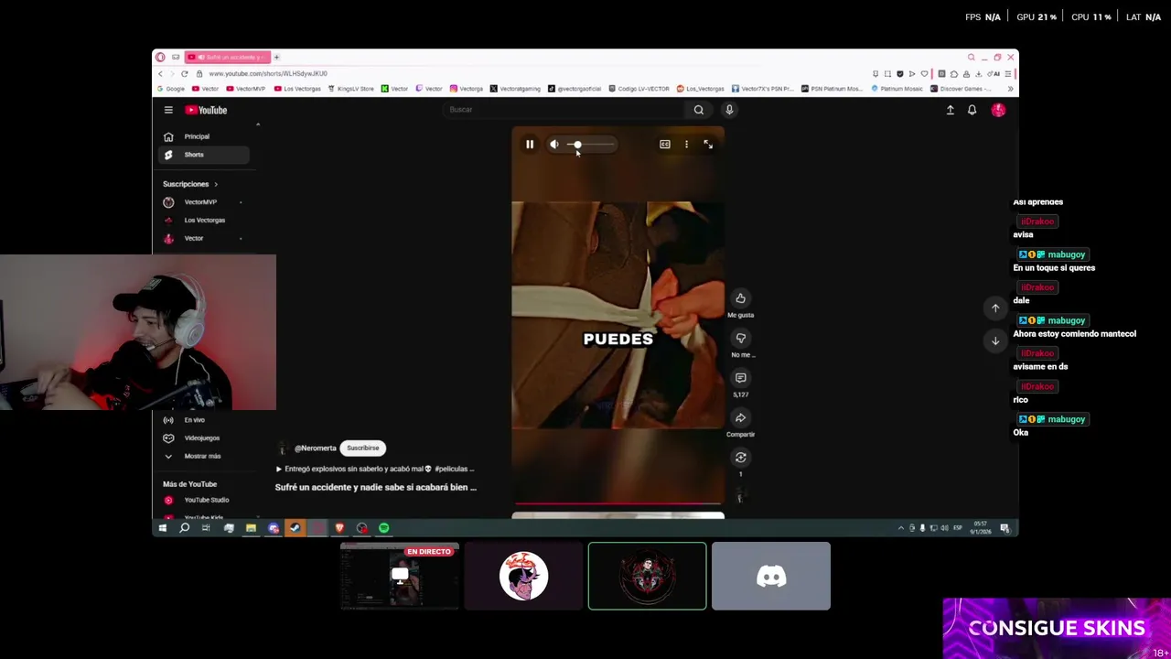Viewport: 1171px width, 659px height.
Task: Click the YouTube logo
Action: click(x=206, y=110)
